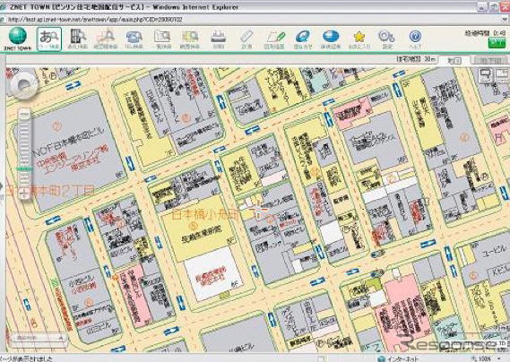
Task: Open settings with the gears icon
Action: (x=386, y=39)
